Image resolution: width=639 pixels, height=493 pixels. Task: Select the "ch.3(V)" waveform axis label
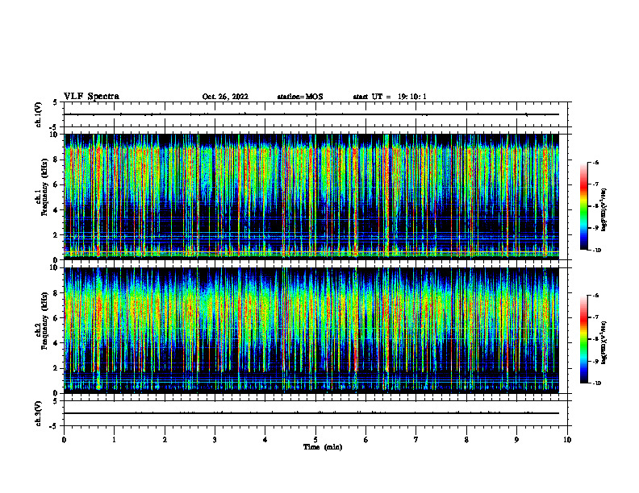coord(39,413)
